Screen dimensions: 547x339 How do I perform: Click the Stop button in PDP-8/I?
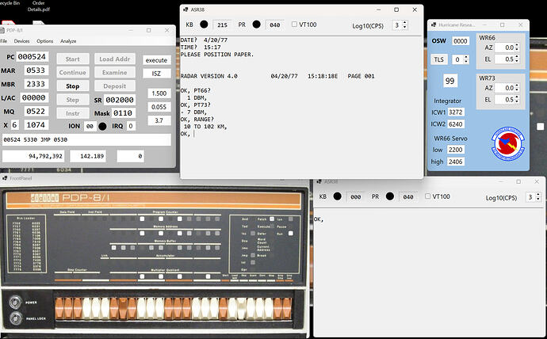coord(73,86)
